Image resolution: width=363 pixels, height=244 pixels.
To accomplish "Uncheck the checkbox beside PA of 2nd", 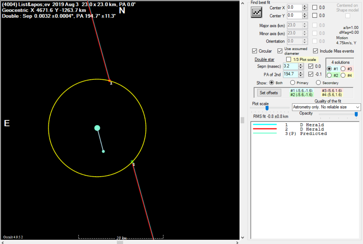I will pos(311,74).
